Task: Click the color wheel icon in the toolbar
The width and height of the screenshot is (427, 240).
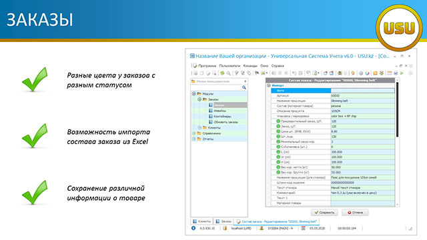Action: [367, 73]
